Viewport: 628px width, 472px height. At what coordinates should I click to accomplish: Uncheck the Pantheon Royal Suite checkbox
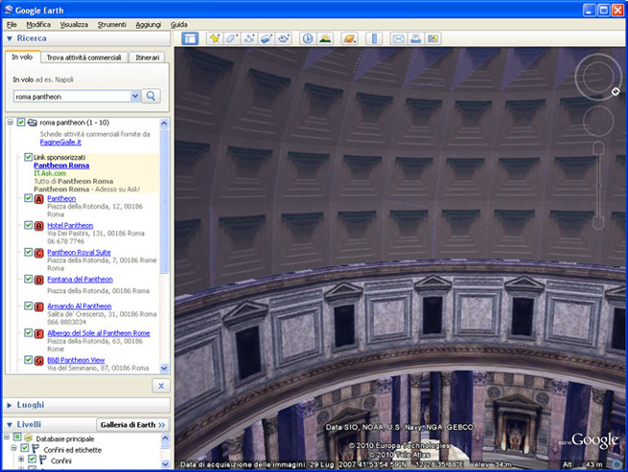point(28,252)
